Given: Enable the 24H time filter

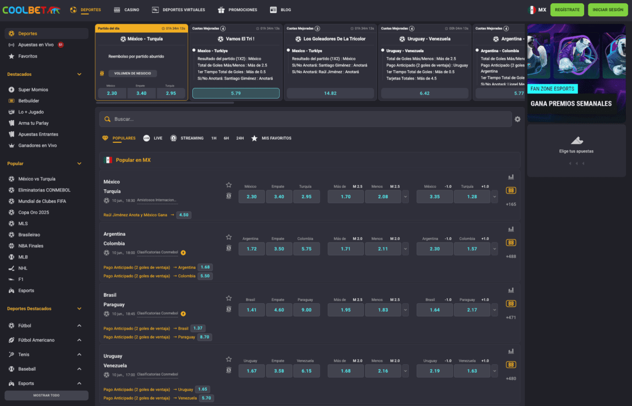Looking at the screenshot, I should pyautogui.click(x=240, y=138).
